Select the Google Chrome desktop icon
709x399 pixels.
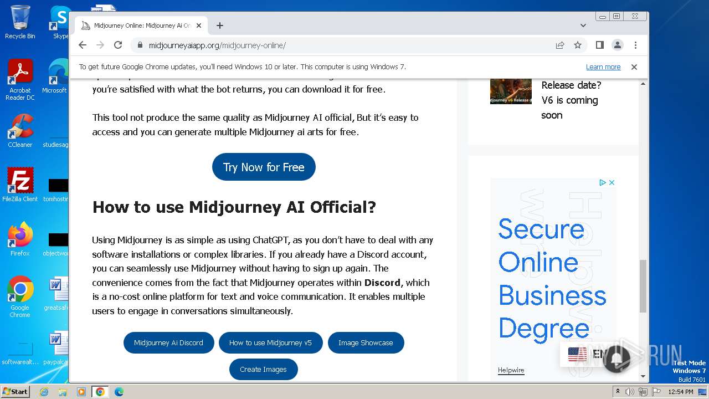20,297
